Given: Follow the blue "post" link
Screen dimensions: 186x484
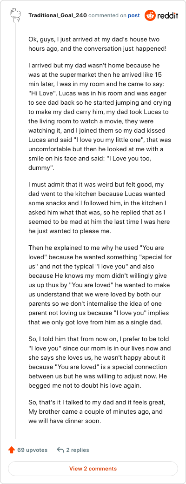Looking at the screenshot, I should 133,15.
